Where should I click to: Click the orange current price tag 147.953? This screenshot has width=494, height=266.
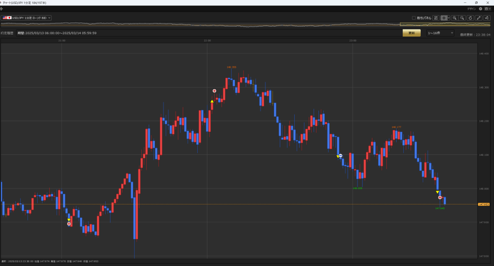click(484, 204)
